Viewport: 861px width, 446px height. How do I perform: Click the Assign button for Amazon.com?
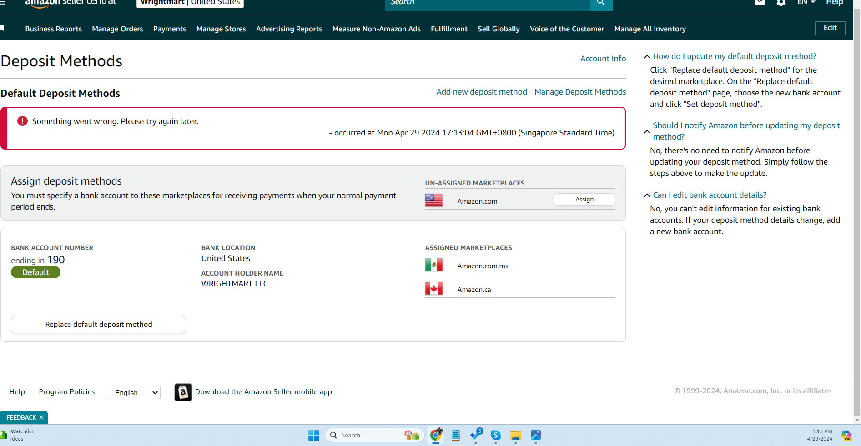(584, 199)
